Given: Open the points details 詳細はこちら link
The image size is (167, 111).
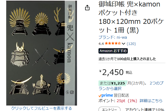Looking at the screenshot, I should 151,101.
